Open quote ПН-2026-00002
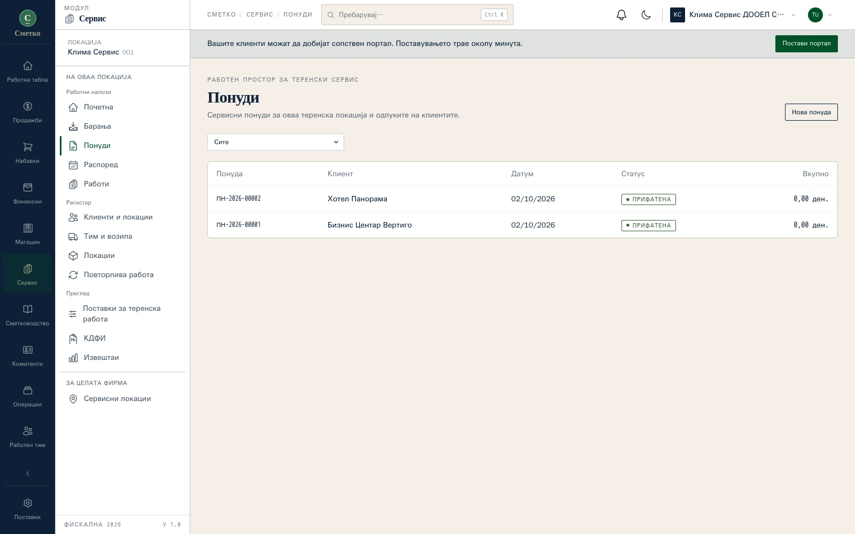Viewport: 855px width, 534px height. tap(238, 199)
